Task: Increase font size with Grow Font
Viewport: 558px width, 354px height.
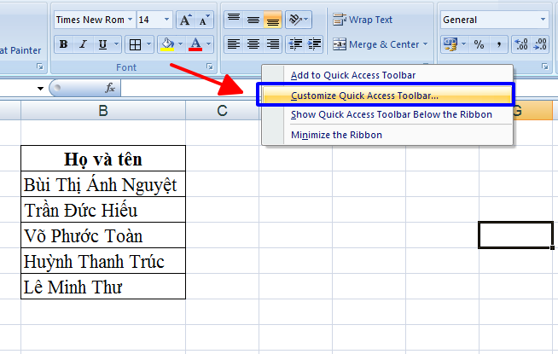Action: tap(185, 20)
